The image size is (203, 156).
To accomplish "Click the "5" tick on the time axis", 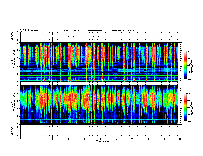I will point(100,139).
